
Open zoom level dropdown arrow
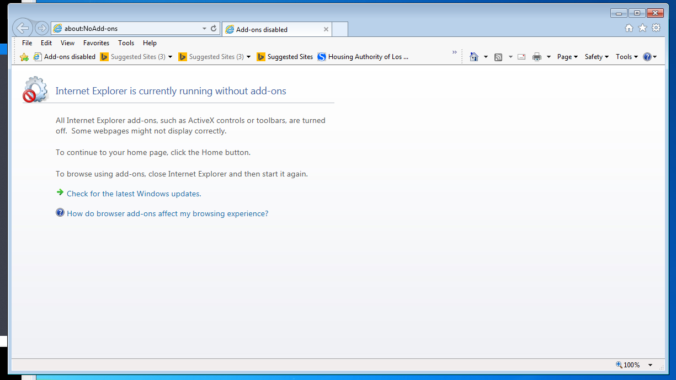tap(650, 365)
